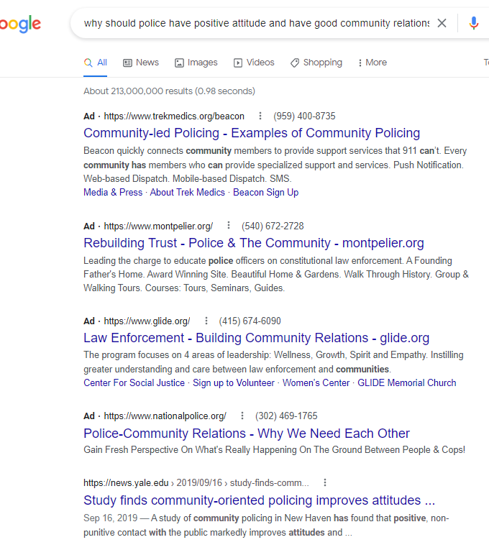Open Law Enforcement Building Community Relations link
Image resolution: width=489 pixels, height=550 pixels.
(x=257, y=338)
